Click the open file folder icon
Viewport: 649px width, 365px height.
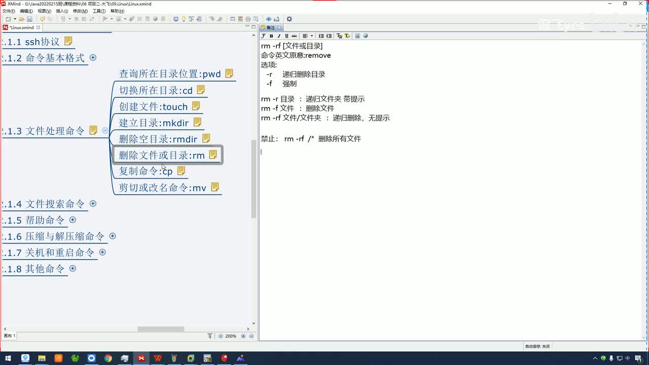[x=22, y=19]
